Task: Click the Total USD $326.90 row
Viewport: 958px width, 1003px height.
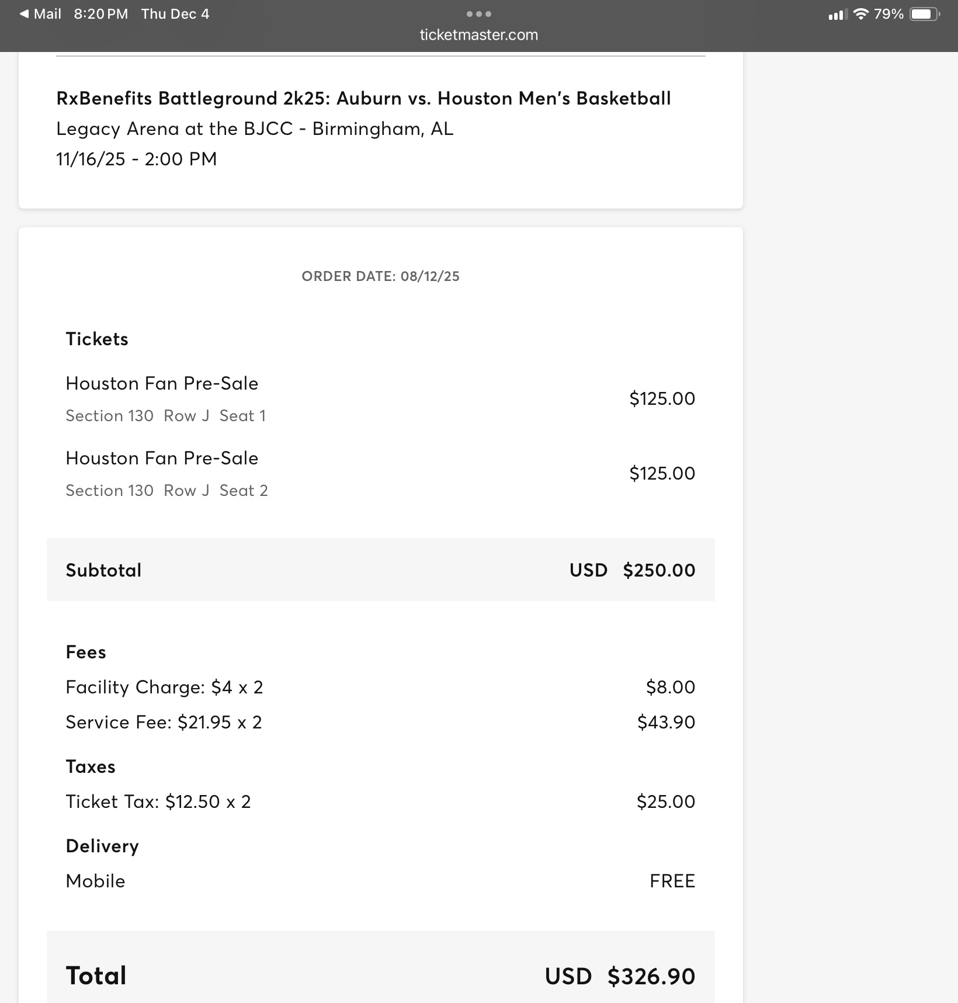Action: 380,976
